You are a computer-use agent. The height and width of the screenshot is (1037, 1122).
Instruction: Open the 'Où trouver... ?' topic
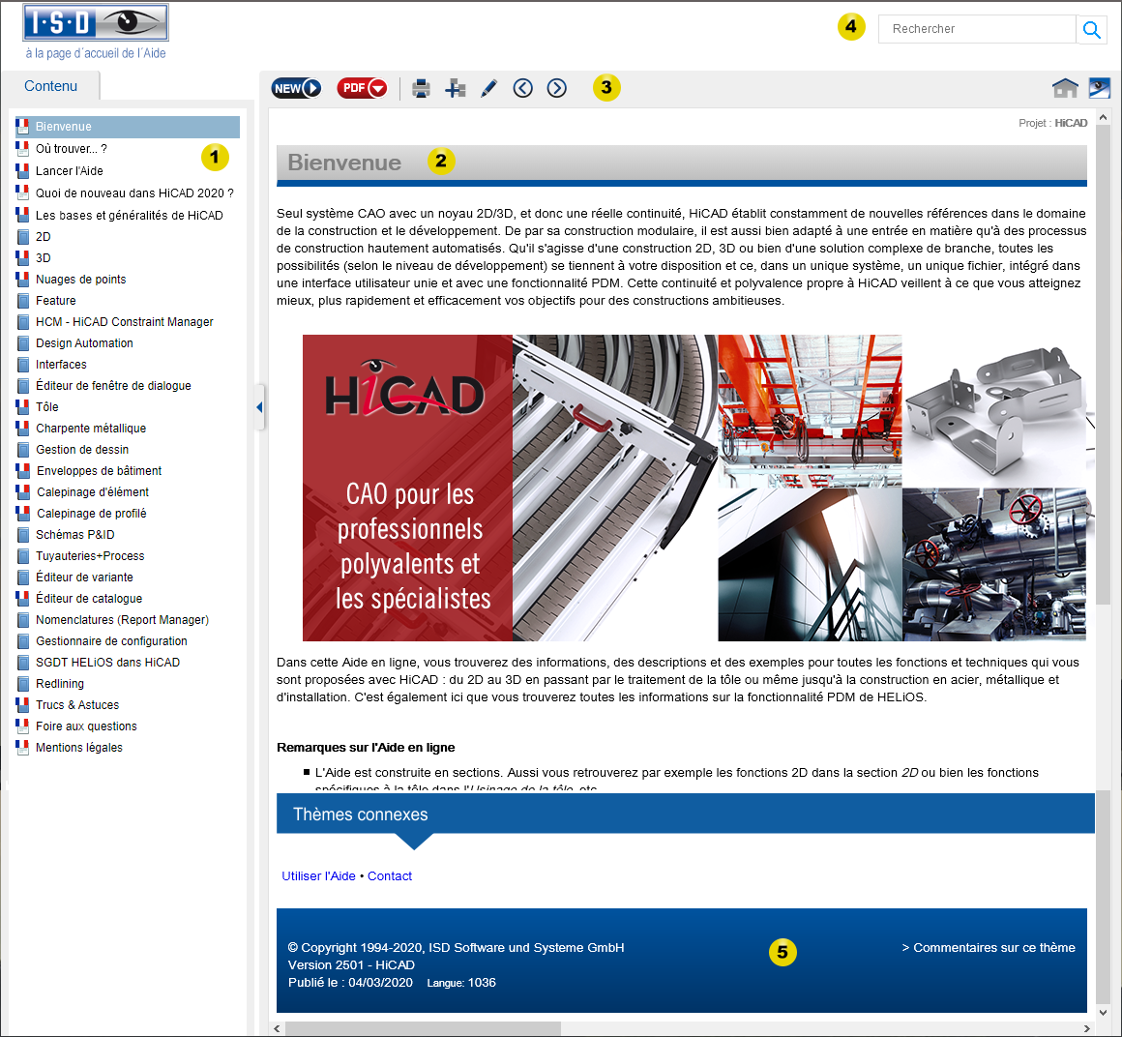pyautogui.click(x=72, y=149)
